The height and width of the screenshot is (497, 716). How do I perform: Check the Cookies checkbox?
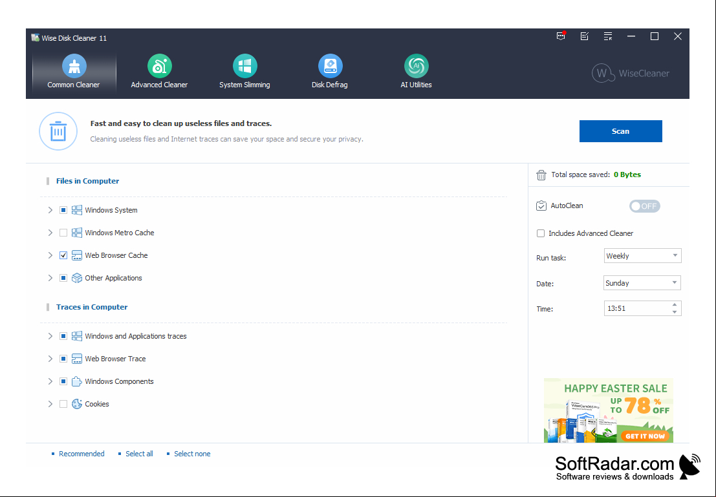point(63,404)
